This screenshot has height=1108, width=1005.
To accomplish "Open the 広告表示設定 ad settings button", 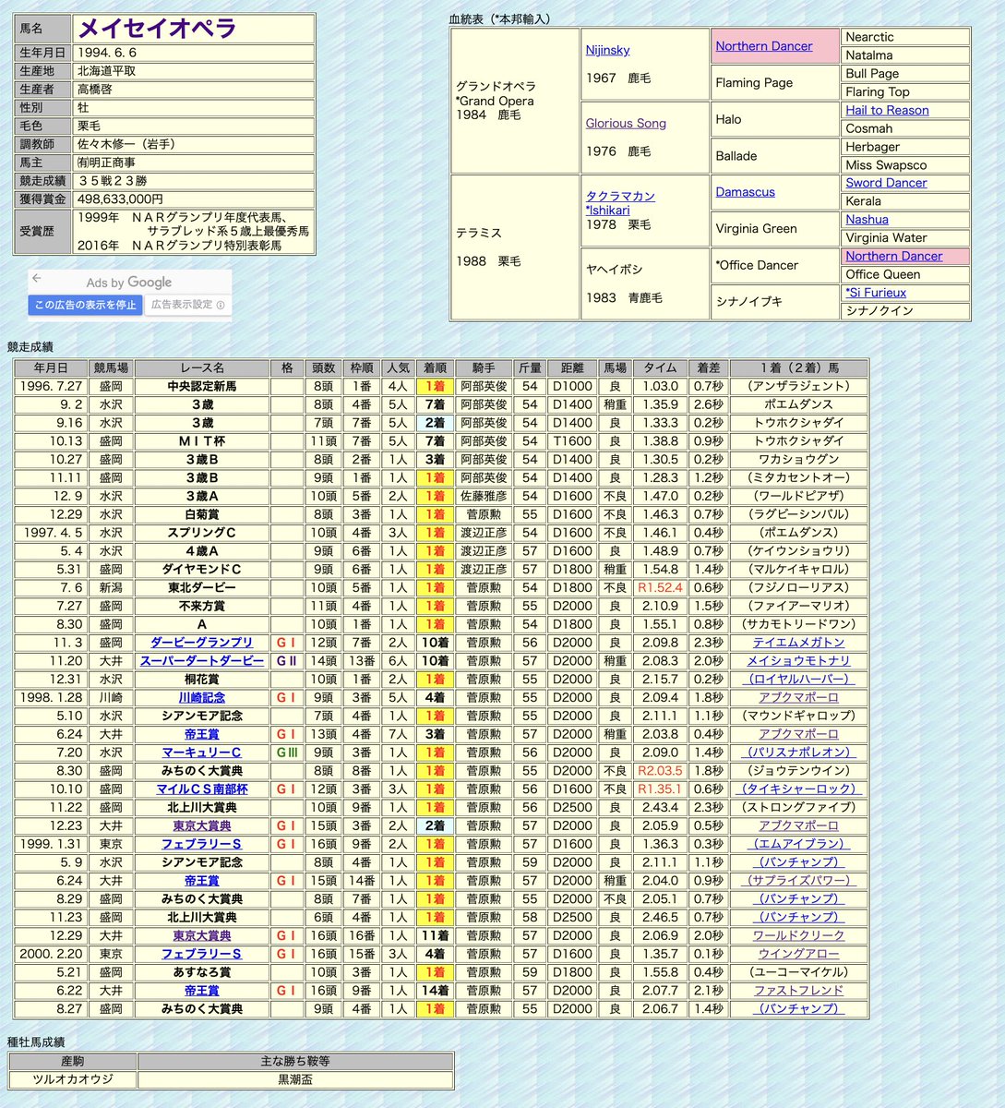I will [x=187, y=305].
